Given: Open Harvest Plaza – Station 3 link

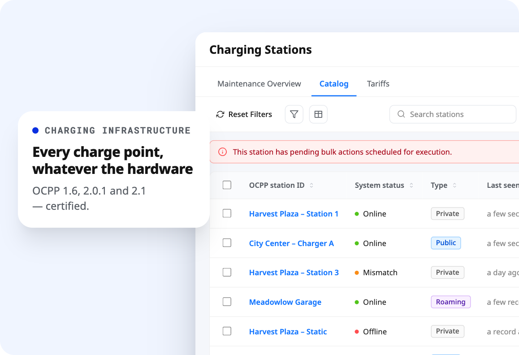Looking at the screenshot, I should coord(294,273).
